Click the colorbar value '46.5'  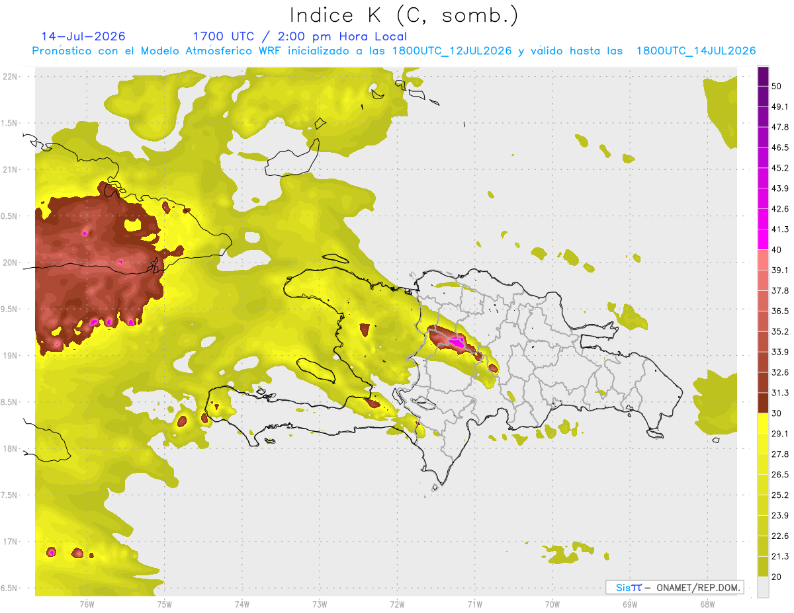coord(780,147)
